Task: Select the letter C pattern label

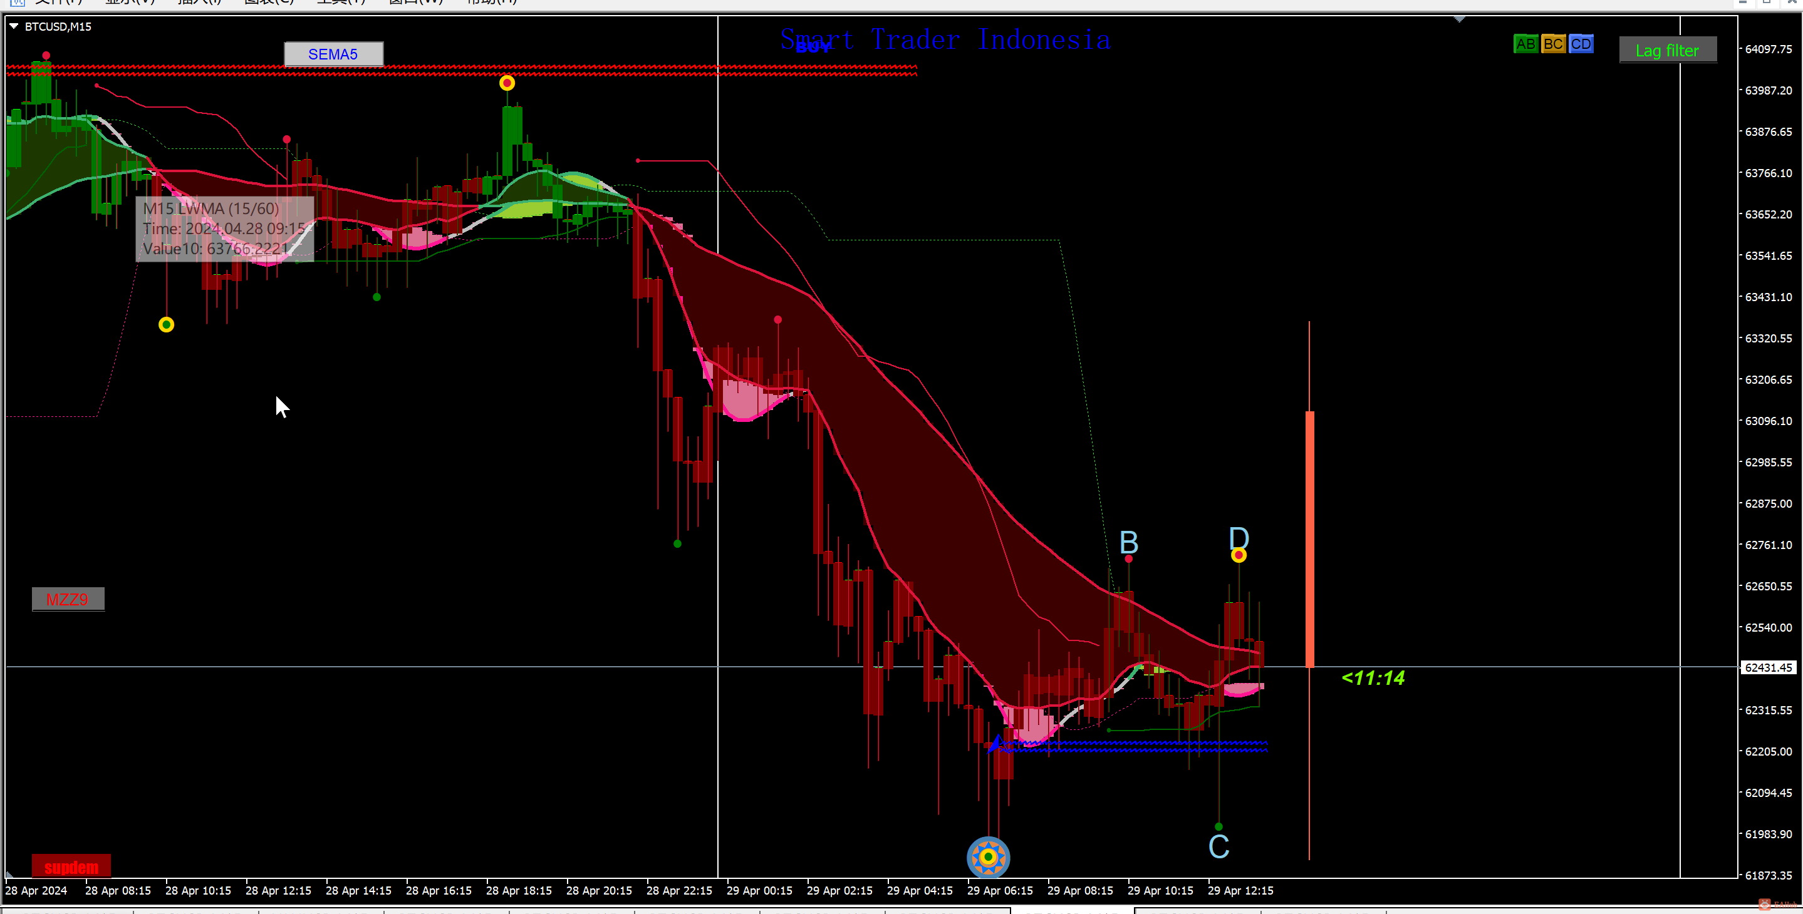Action: coord(1218,846)
